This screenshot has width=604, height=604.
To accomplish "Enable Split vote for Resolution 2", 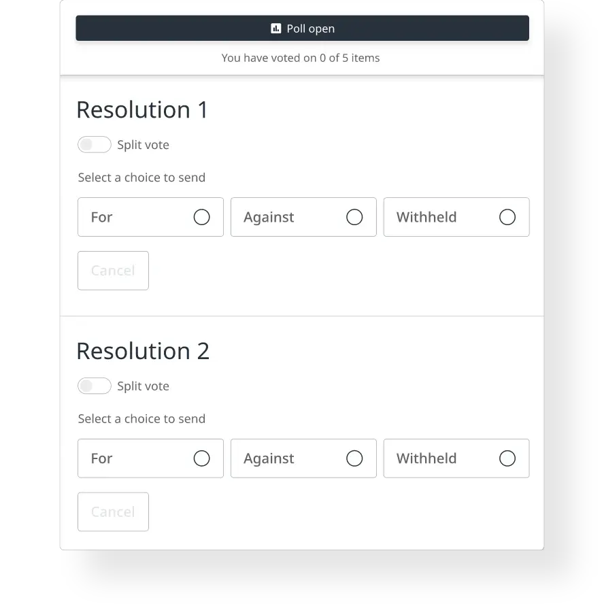I will click(94, 386).
